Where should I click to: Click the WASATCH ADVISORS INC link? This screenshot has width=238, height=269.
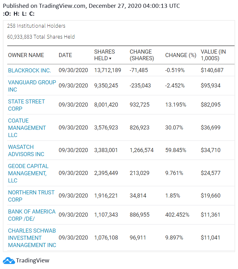pos(26,150)
